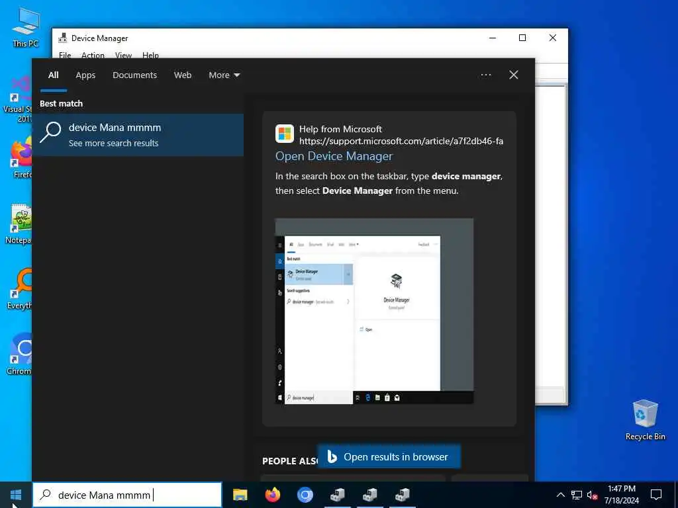This screenshot has height=508, width=678.
Task: Click the Device Manager title bar icon
Action: (x=63, y=38)
